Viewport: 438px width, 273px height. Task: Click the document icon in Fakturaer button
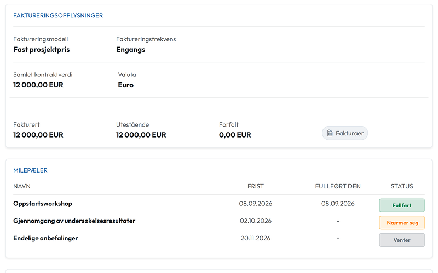click(330, 133)
